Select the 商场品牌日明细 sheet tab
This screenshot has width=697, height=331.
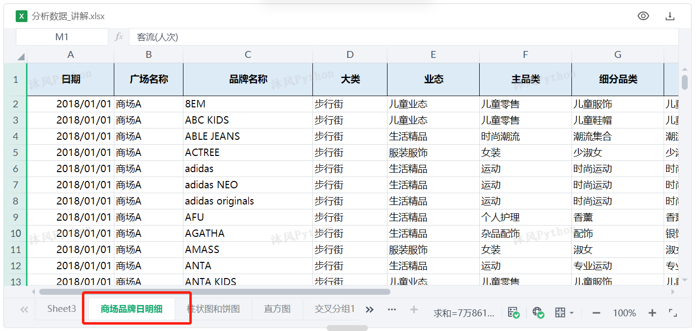pyautogui.click(x=131, y=309)
